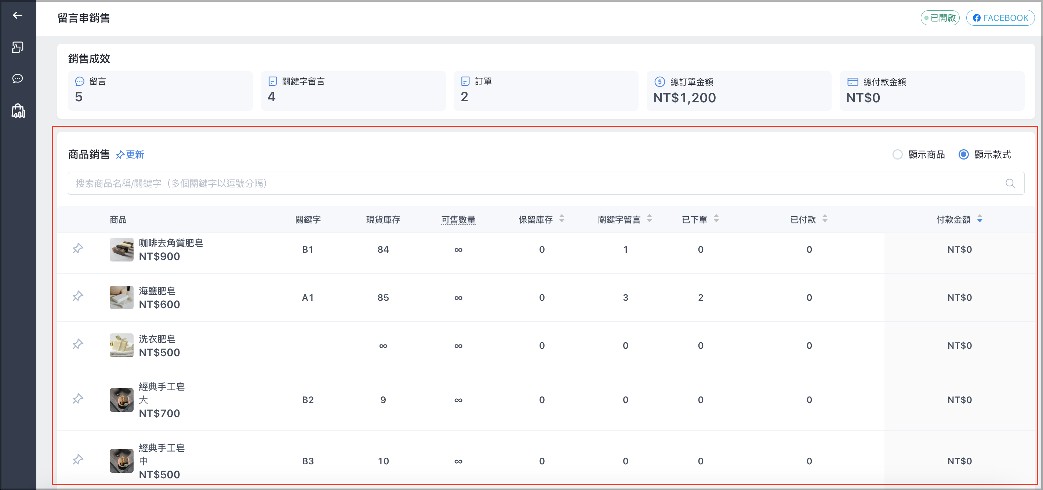
Task: Pin the 洗衣肥皂 product row
Action: [x=78, y=344]
